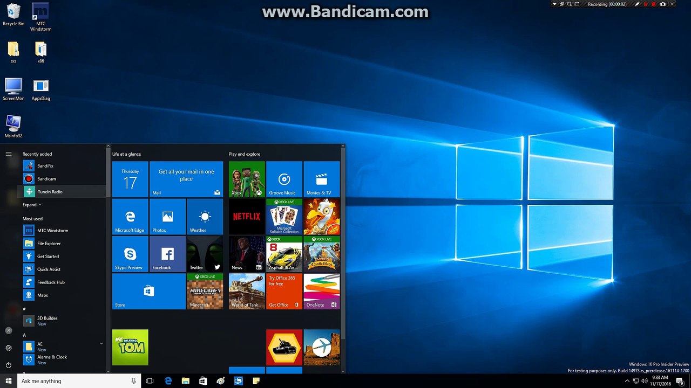Open the Photos tile

pos(167,217)
